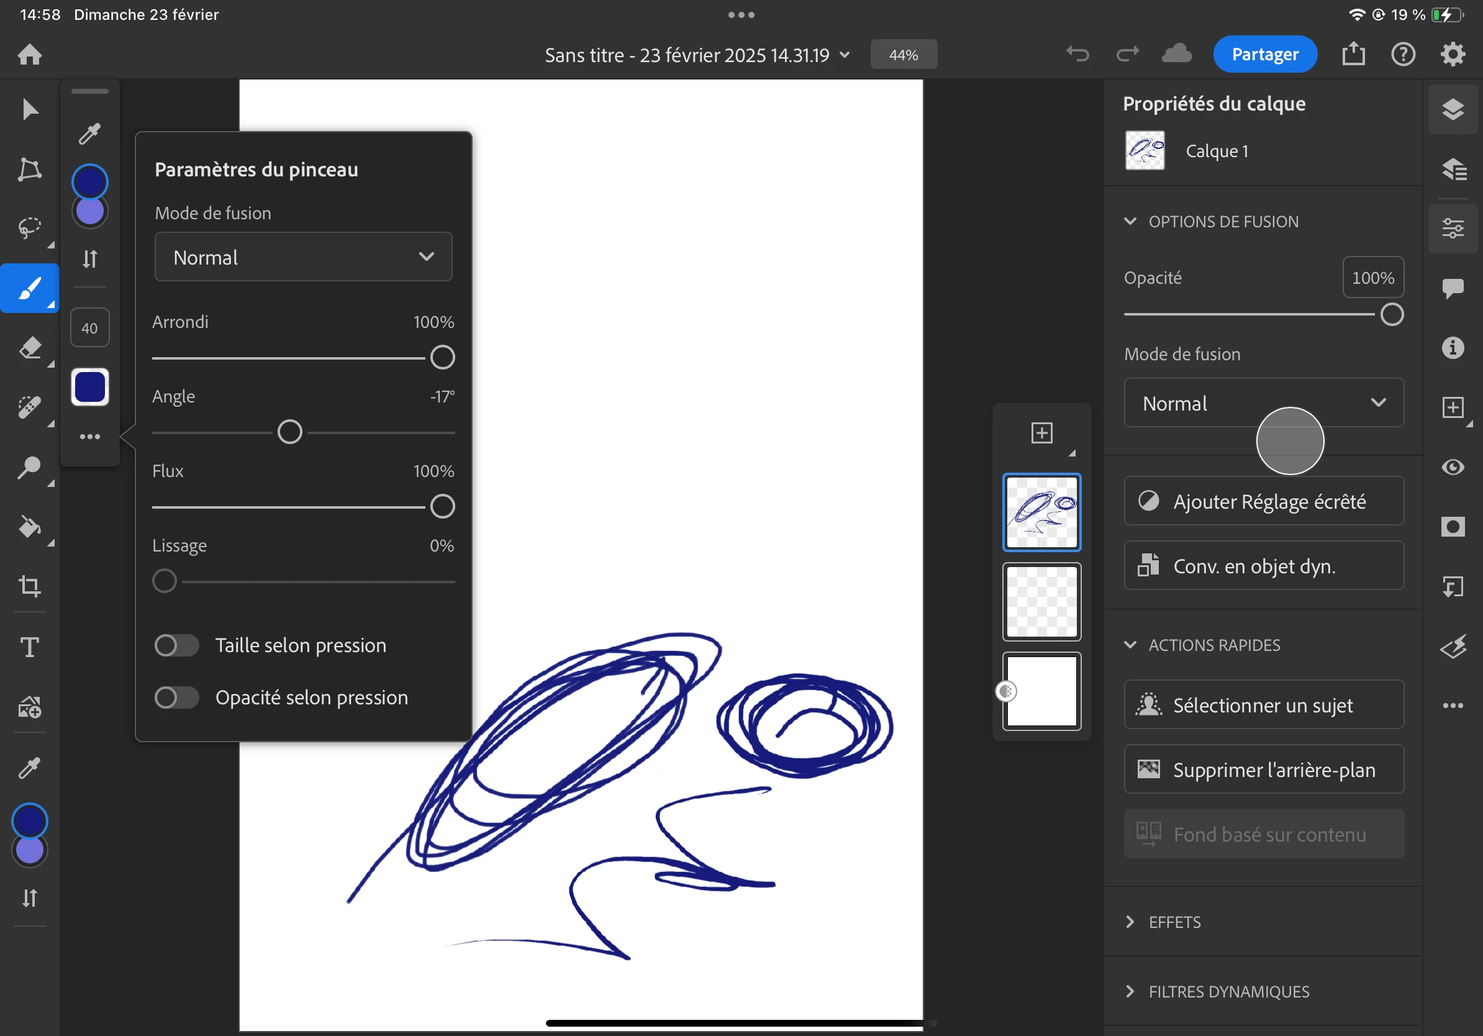Enable Taille selon pression switch
The width and height of the screenshot is (1483, 1036).
176,645
